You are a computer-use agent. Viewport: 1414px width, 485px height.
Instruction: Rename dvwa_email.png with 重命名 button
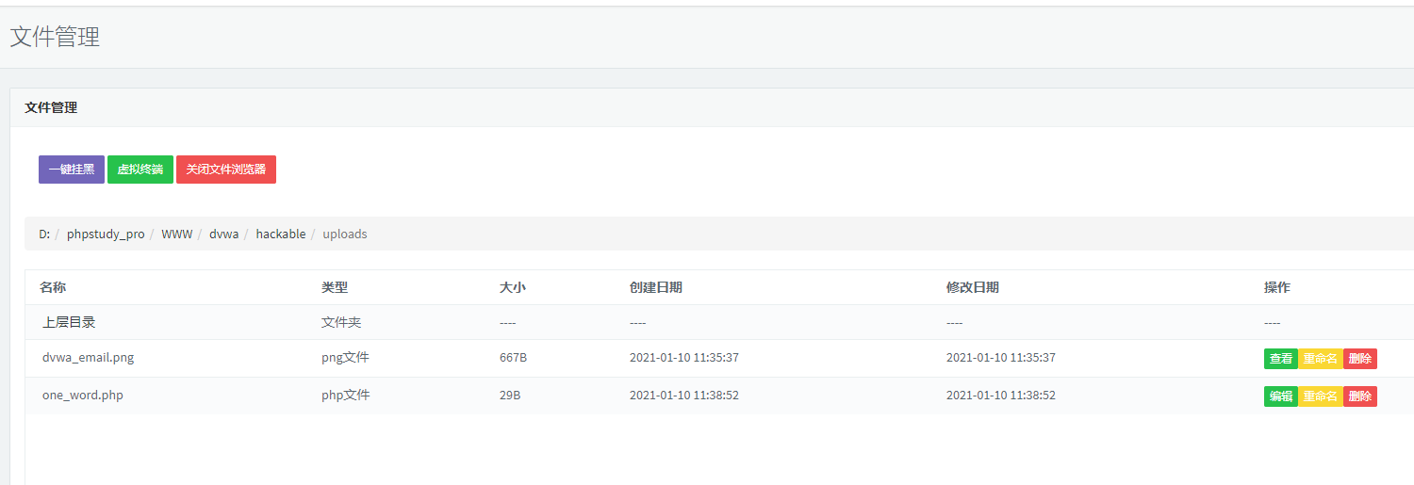coord(1320,359)
